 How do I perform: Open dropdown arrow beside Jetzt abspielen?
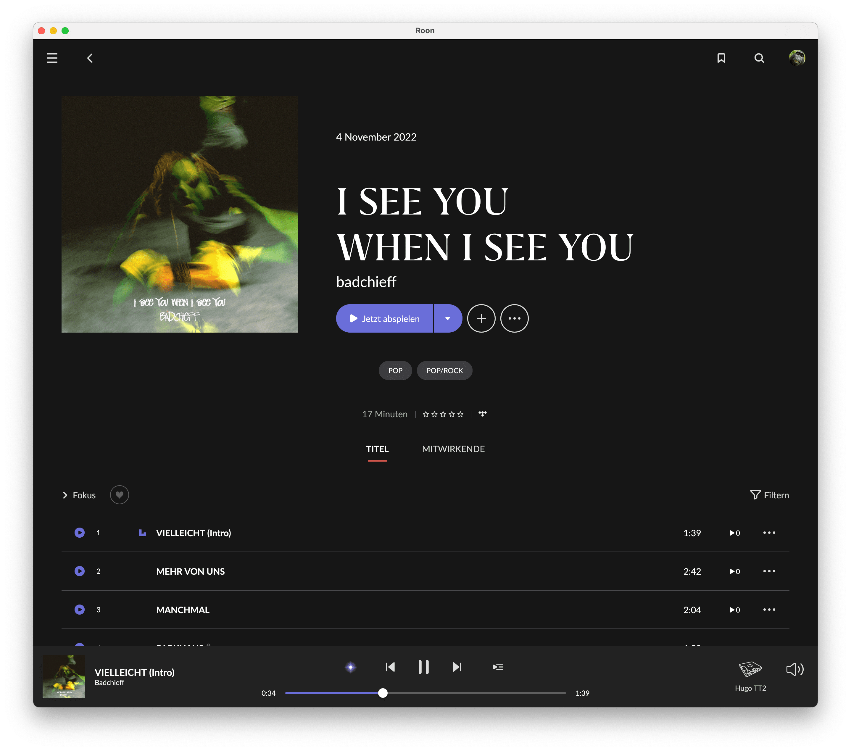448,318
